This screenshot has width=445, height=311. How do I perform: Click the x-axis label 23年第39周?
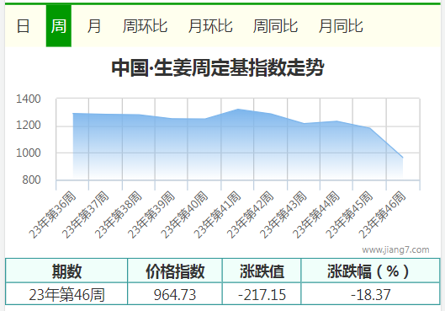point(151,215)
